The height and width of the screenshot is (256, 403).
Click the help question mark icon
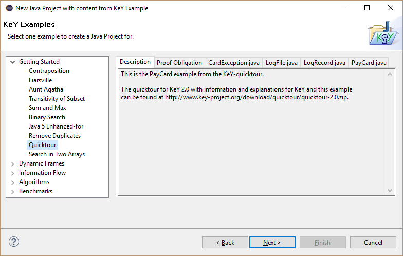(x=13, y=242)
